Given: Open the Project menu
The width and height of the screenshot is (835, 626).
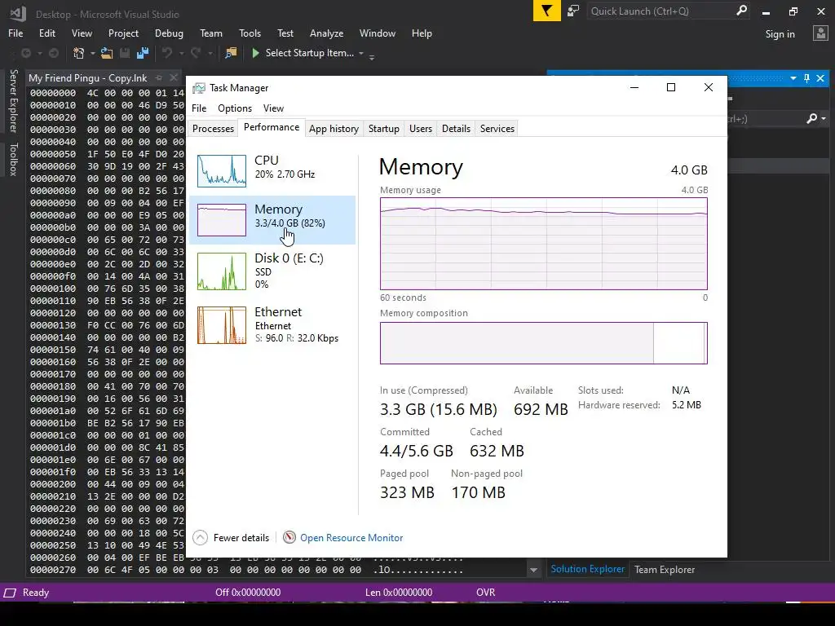Looking at the screenshot, I should point(123,33).
